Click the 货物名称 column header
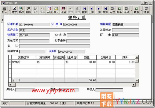The image size is (155, 108). pyautogui.click(x=24, y=57)
